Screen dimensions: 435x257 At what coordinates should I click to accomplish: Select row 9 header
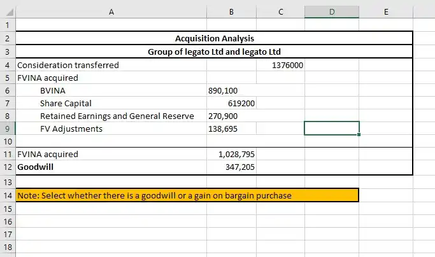click(x=8, y=129)
